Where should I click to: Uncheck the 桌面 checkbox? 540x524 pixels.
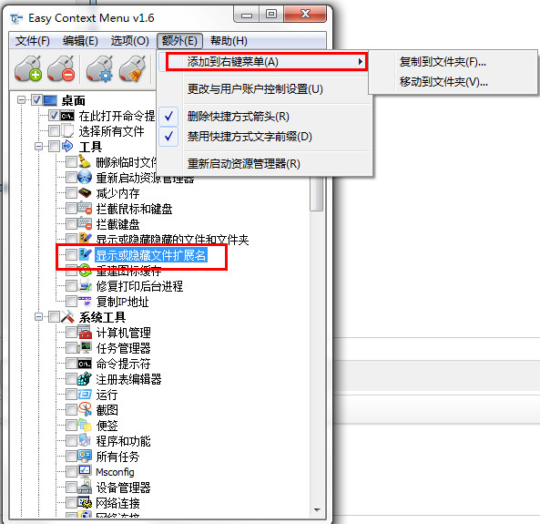coord(36,100)
